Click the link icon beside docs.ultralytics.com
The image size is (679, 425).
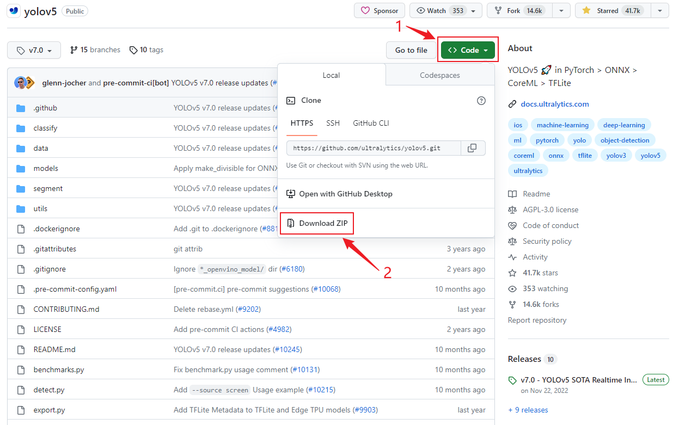pos(512,104)
